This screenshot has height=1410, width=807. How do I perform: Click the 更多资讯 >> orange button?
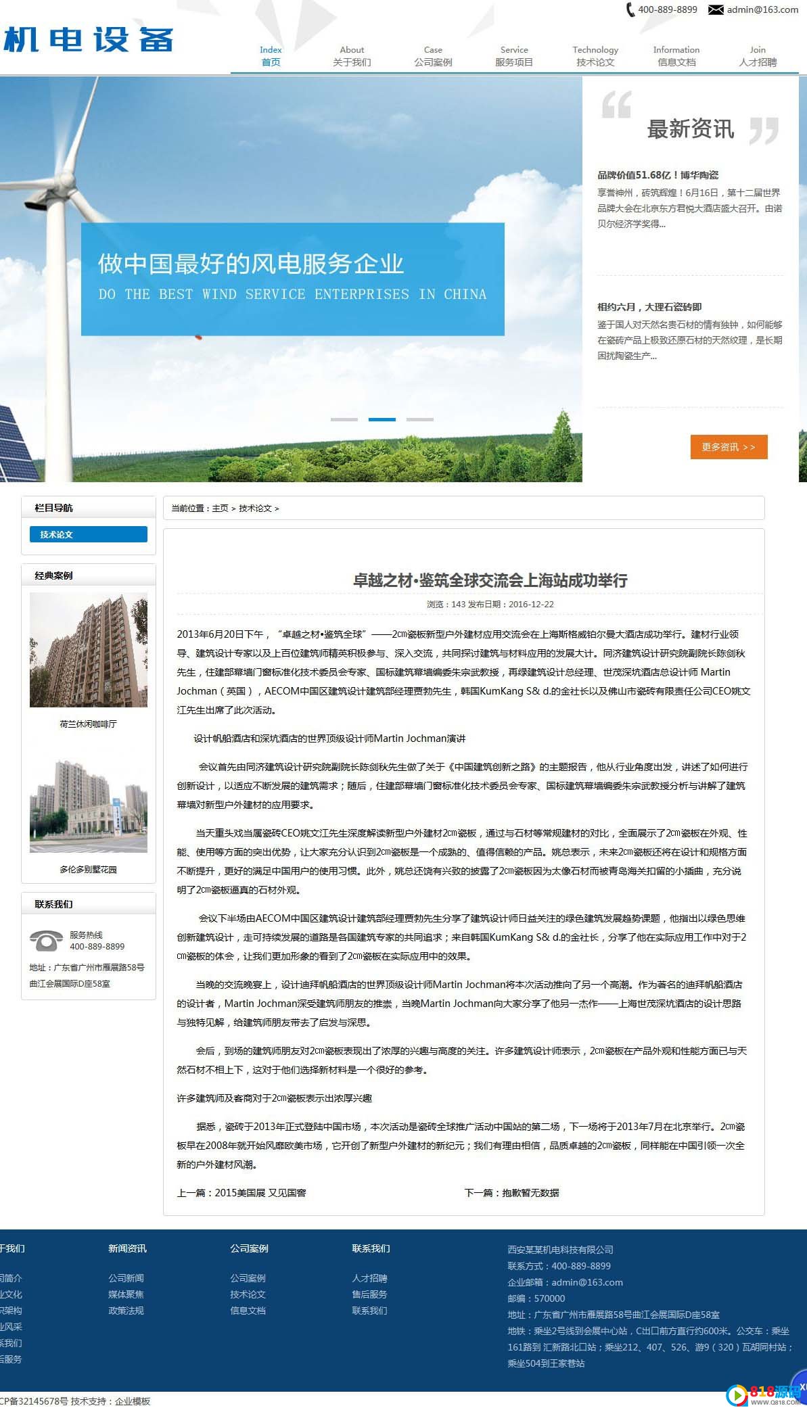(x=729, y=447)
